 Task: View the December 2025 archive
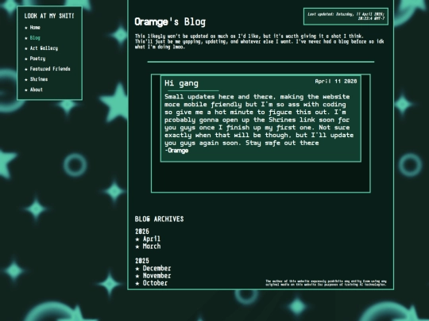(157, 269)
